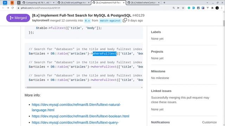This screenshot has height=126, width=225.
Task: Open the green circle extension
Action: coord(189,8)
